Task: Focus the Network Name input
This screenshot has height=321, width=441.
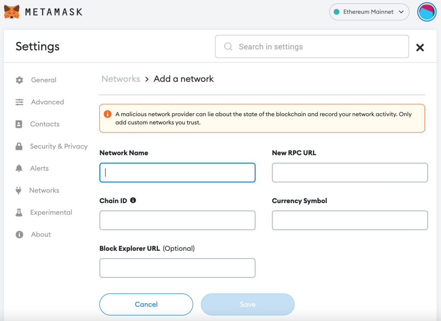Action: [x=177, y=173]
